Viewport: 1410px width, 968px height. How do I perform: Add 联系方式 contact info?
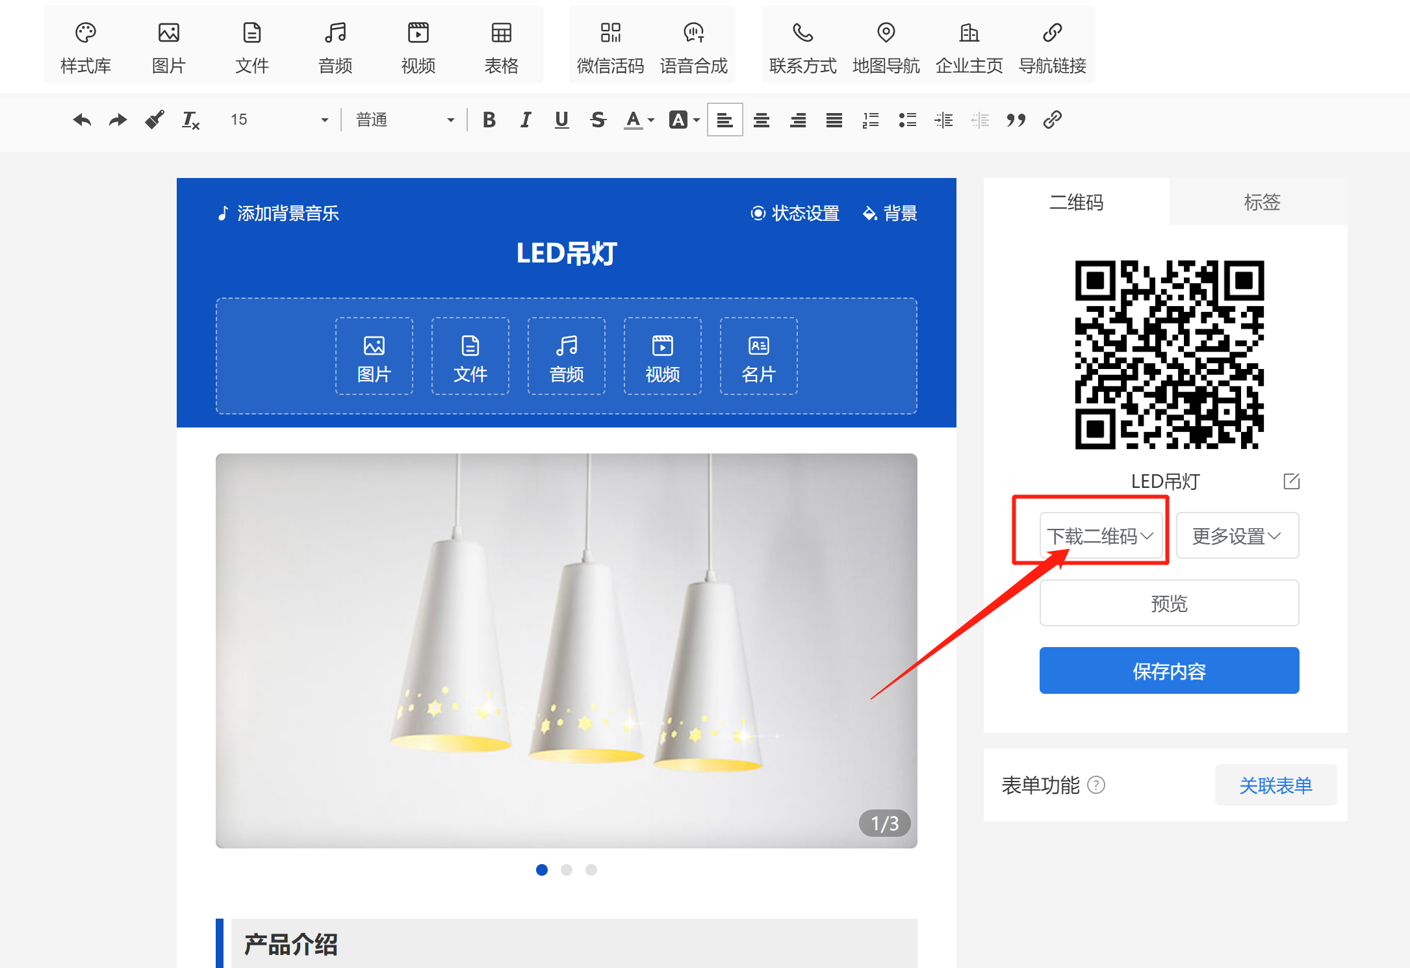(x=803, y=47)
